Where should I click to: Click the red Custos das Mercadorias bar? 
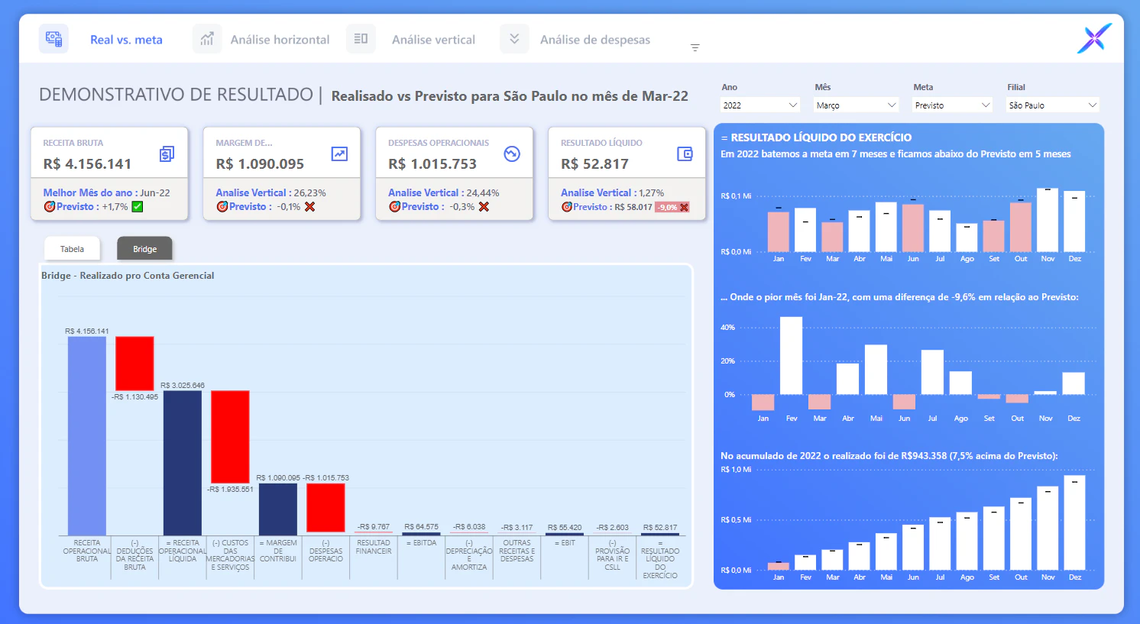(230, 437)
